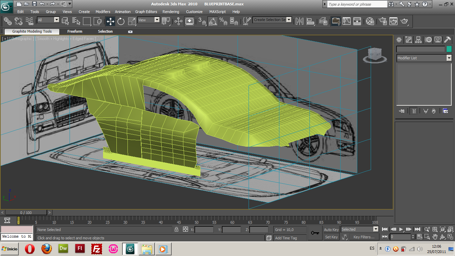The height and width of the screenshot is (256, 455).
Task: Open the Material Editor
Action: coord(370,21)
